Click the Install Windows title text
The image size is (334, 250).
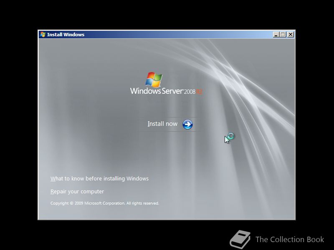tap(66, 35)
